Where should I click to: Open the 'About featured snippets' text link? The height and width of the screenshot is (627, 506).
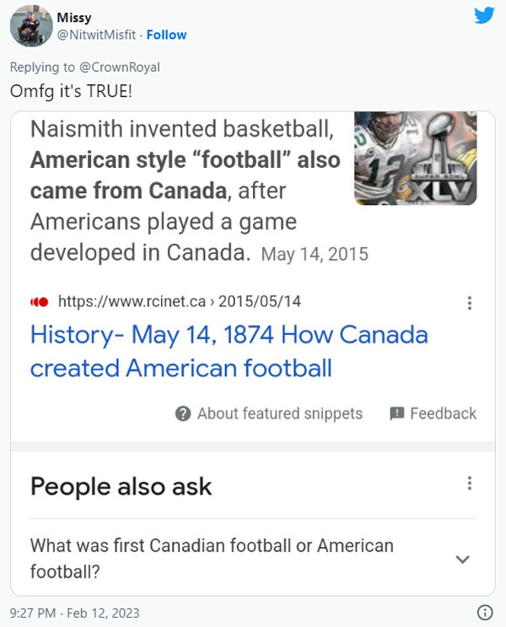point(279,413)
